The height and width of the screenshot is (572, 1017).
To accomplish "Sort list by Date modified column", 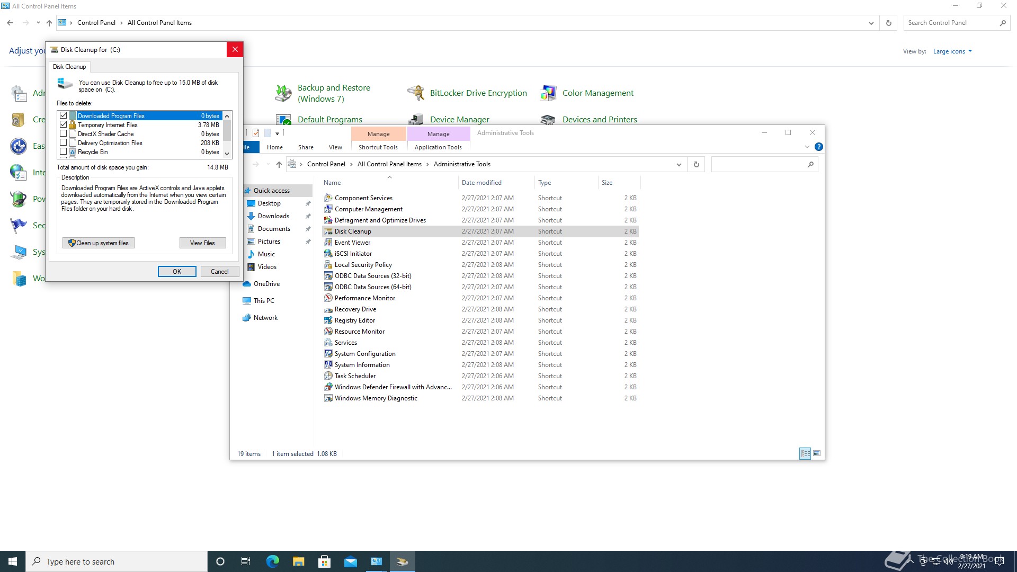I will tap(481, 182).
